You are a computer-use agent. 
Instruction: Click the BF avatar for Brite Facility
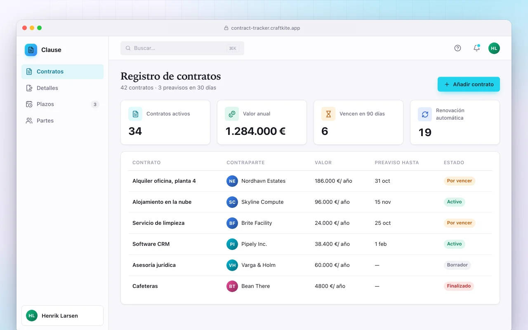tap(232, 223)
